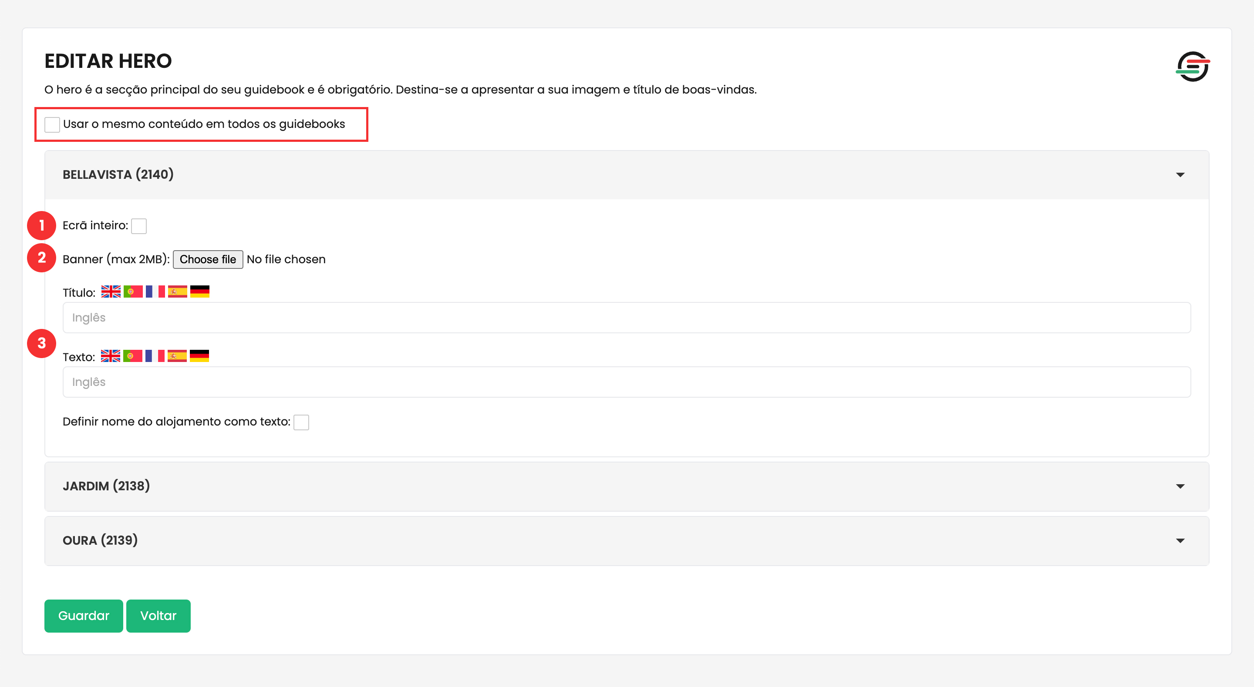Click the circular S logo icon
Viewport: 1254px width, 687px height.
click(1193, 66)
